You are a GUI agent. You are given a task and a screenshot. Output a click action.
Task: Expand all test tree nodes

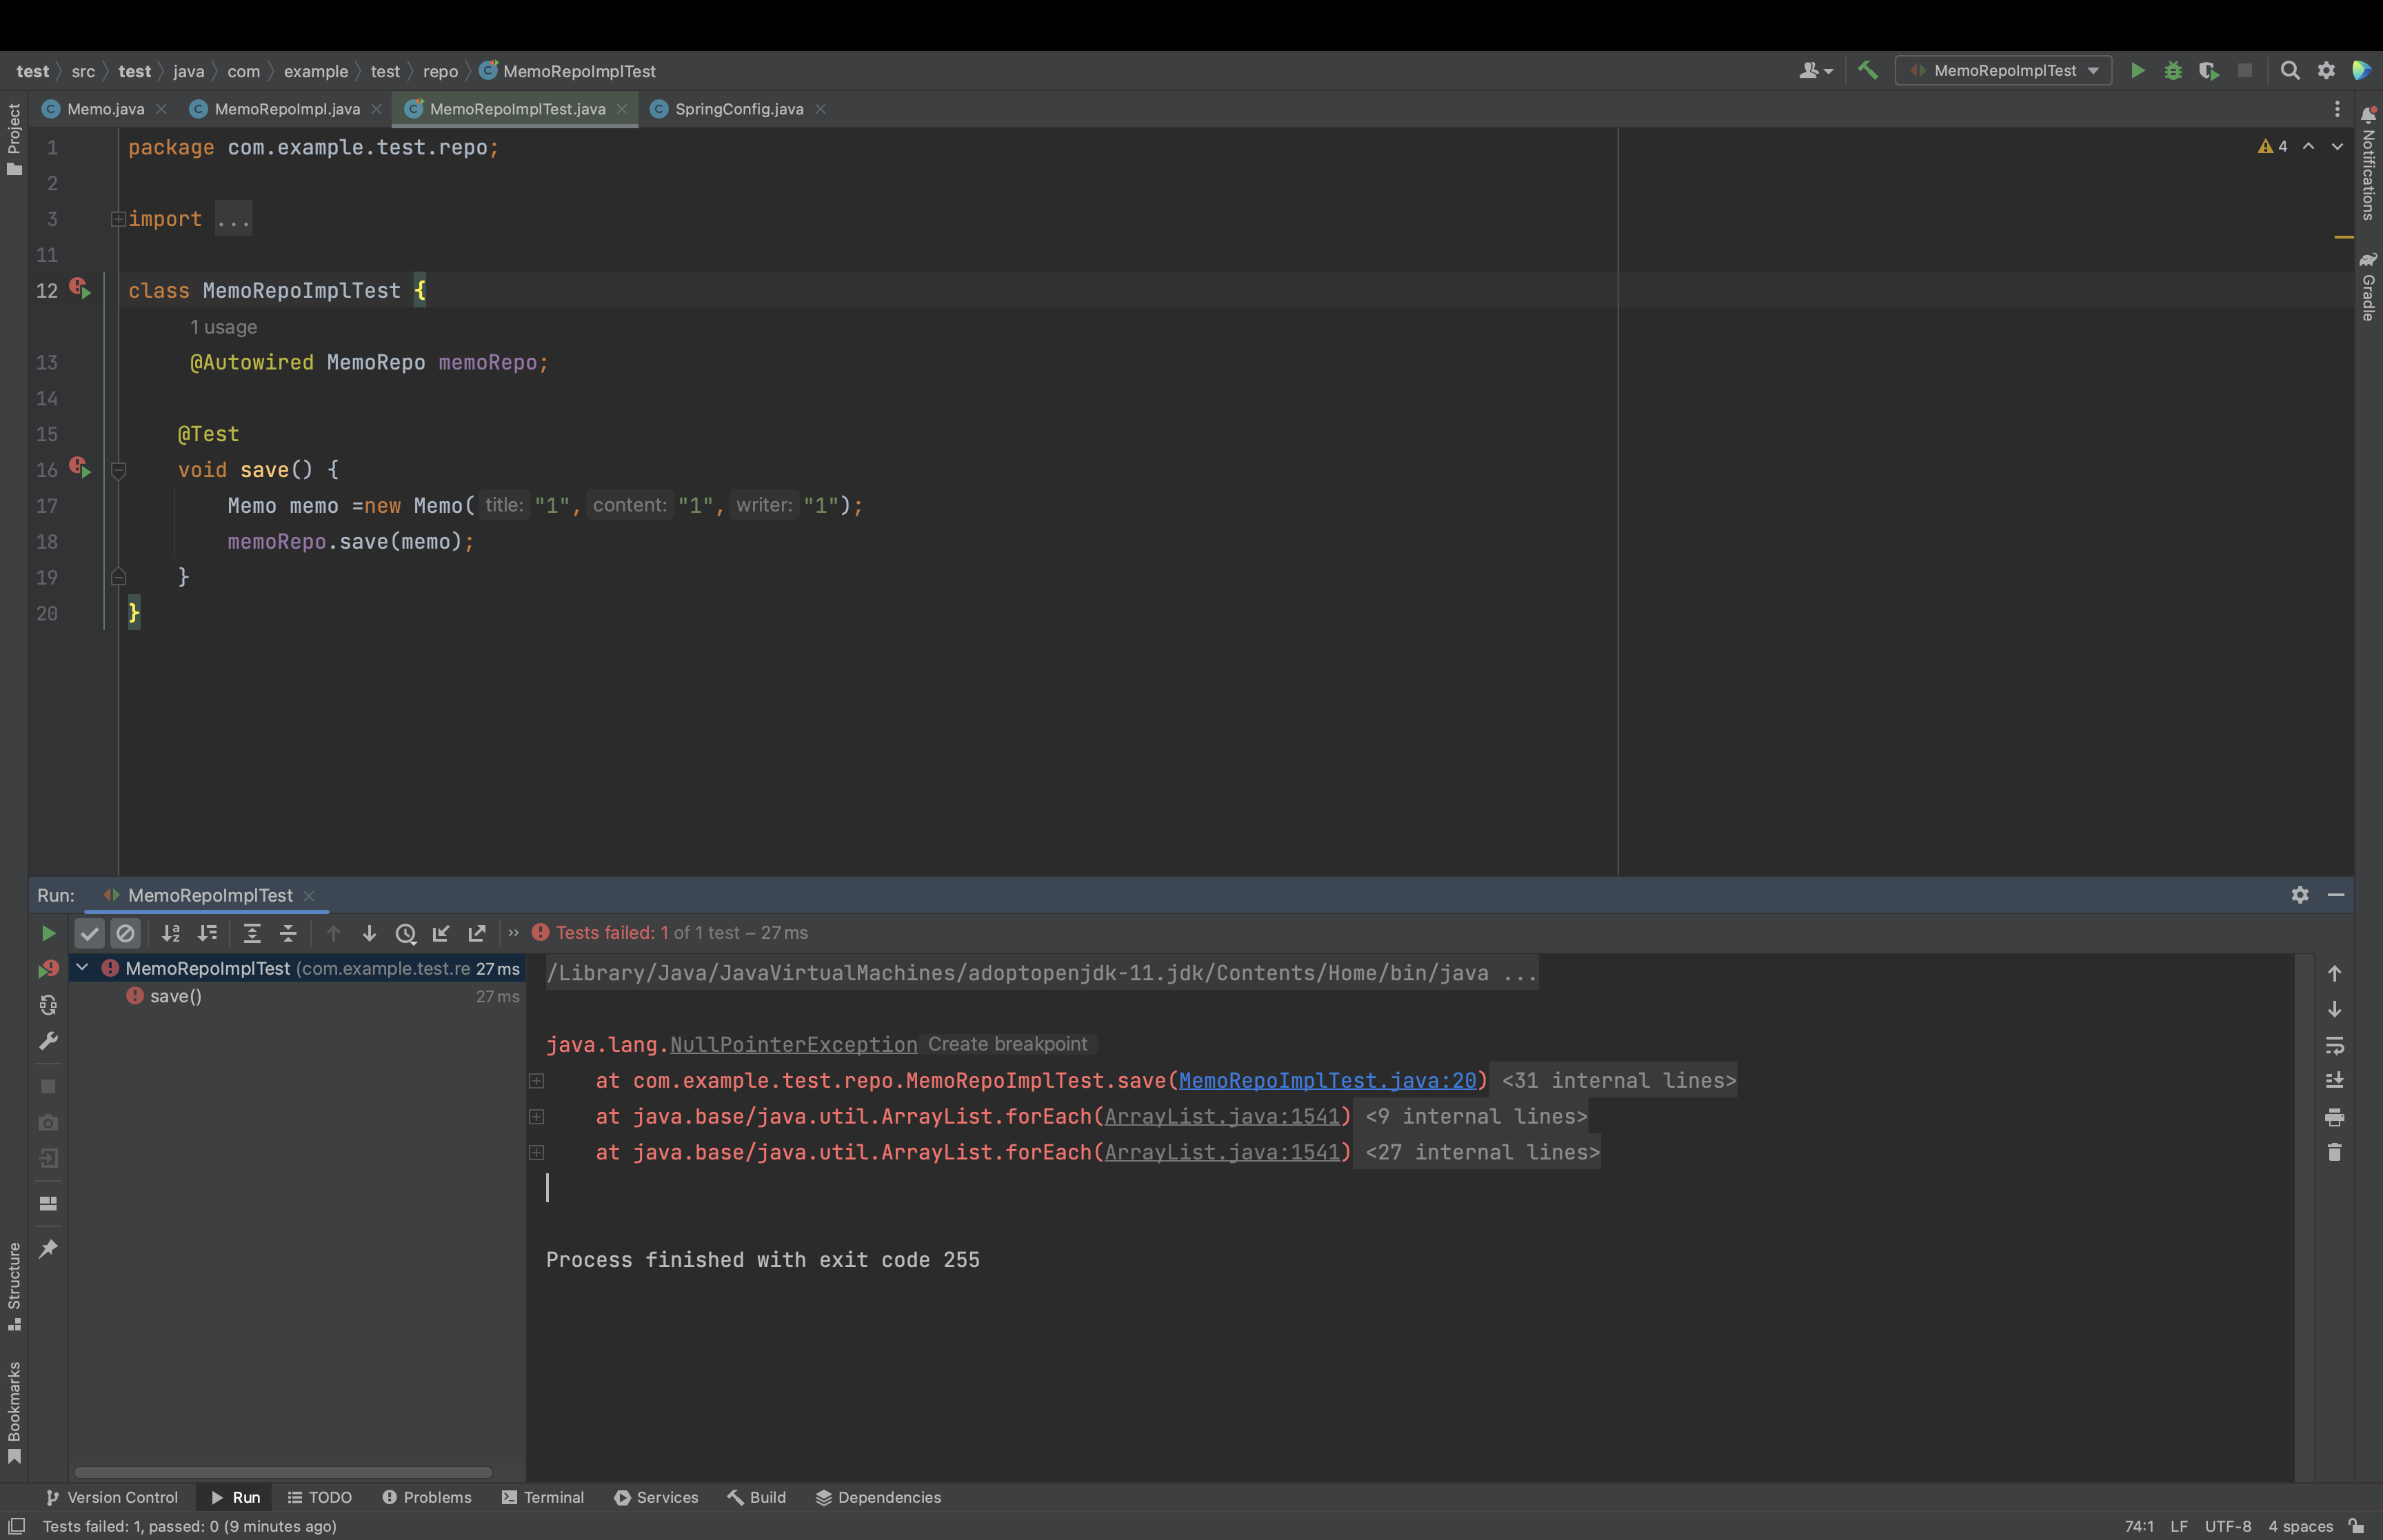[x=252, y=933]
